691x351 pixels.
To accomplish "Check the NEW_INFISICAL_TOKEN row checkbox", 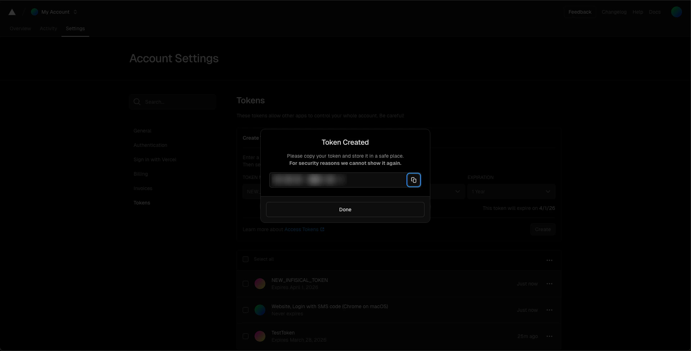I will click(x=246, y=284).
